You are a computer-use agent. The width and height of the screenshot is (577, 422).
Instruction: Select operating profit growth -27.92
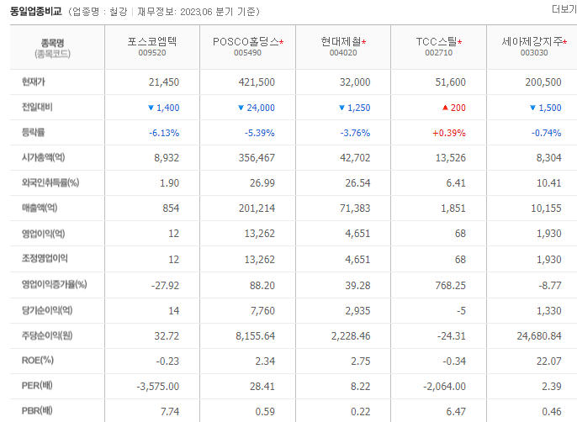tap(165, 286)
